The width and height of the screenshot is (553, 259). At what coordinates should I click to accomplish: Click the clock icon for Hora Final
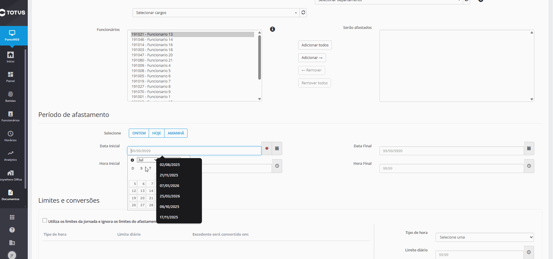(x=529, y=166)
